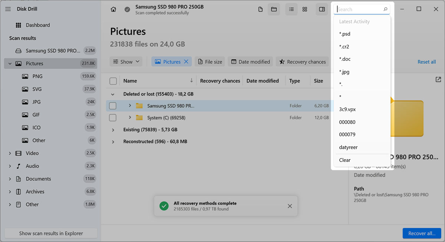Toggle the select-all checkbox in header

(x=113, y=81)
